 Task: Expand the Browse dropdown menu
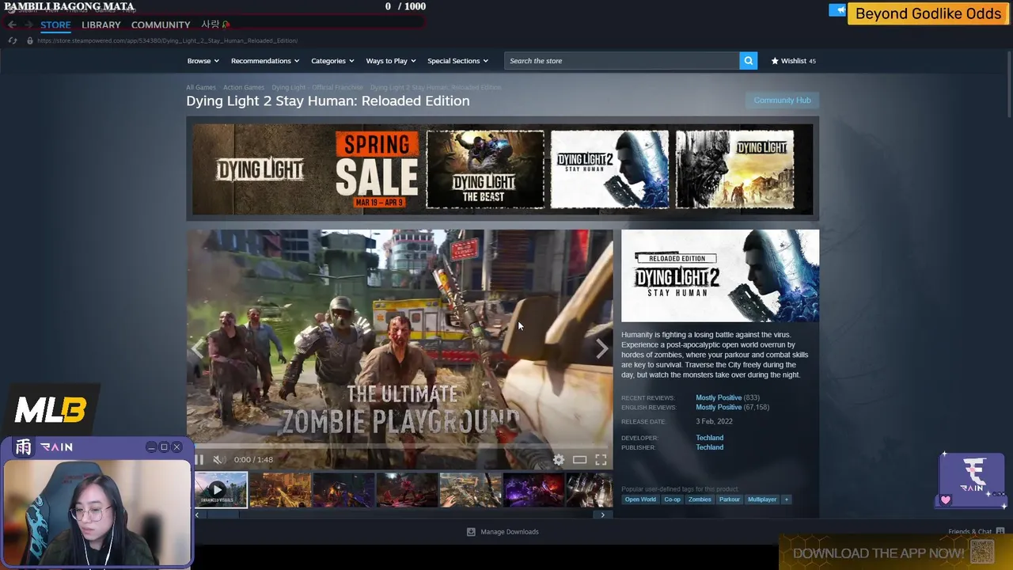[203, 61]
